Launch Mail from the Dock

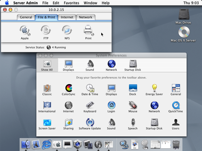(x=36, y=144)
